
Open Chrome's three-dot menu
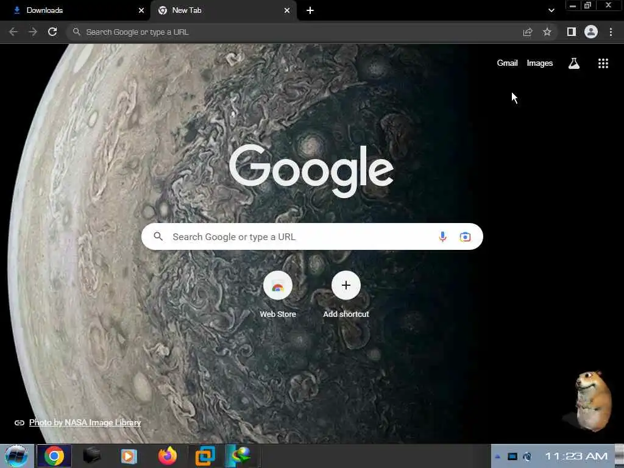pos(611,32)
